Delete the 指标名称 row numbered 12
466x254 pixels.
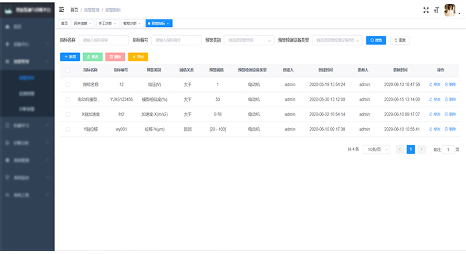450,84
